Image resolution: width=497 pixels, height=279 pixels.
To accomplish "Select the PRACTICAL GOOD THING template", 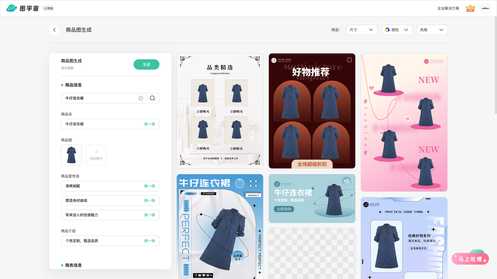I will (x=404, y=238).
